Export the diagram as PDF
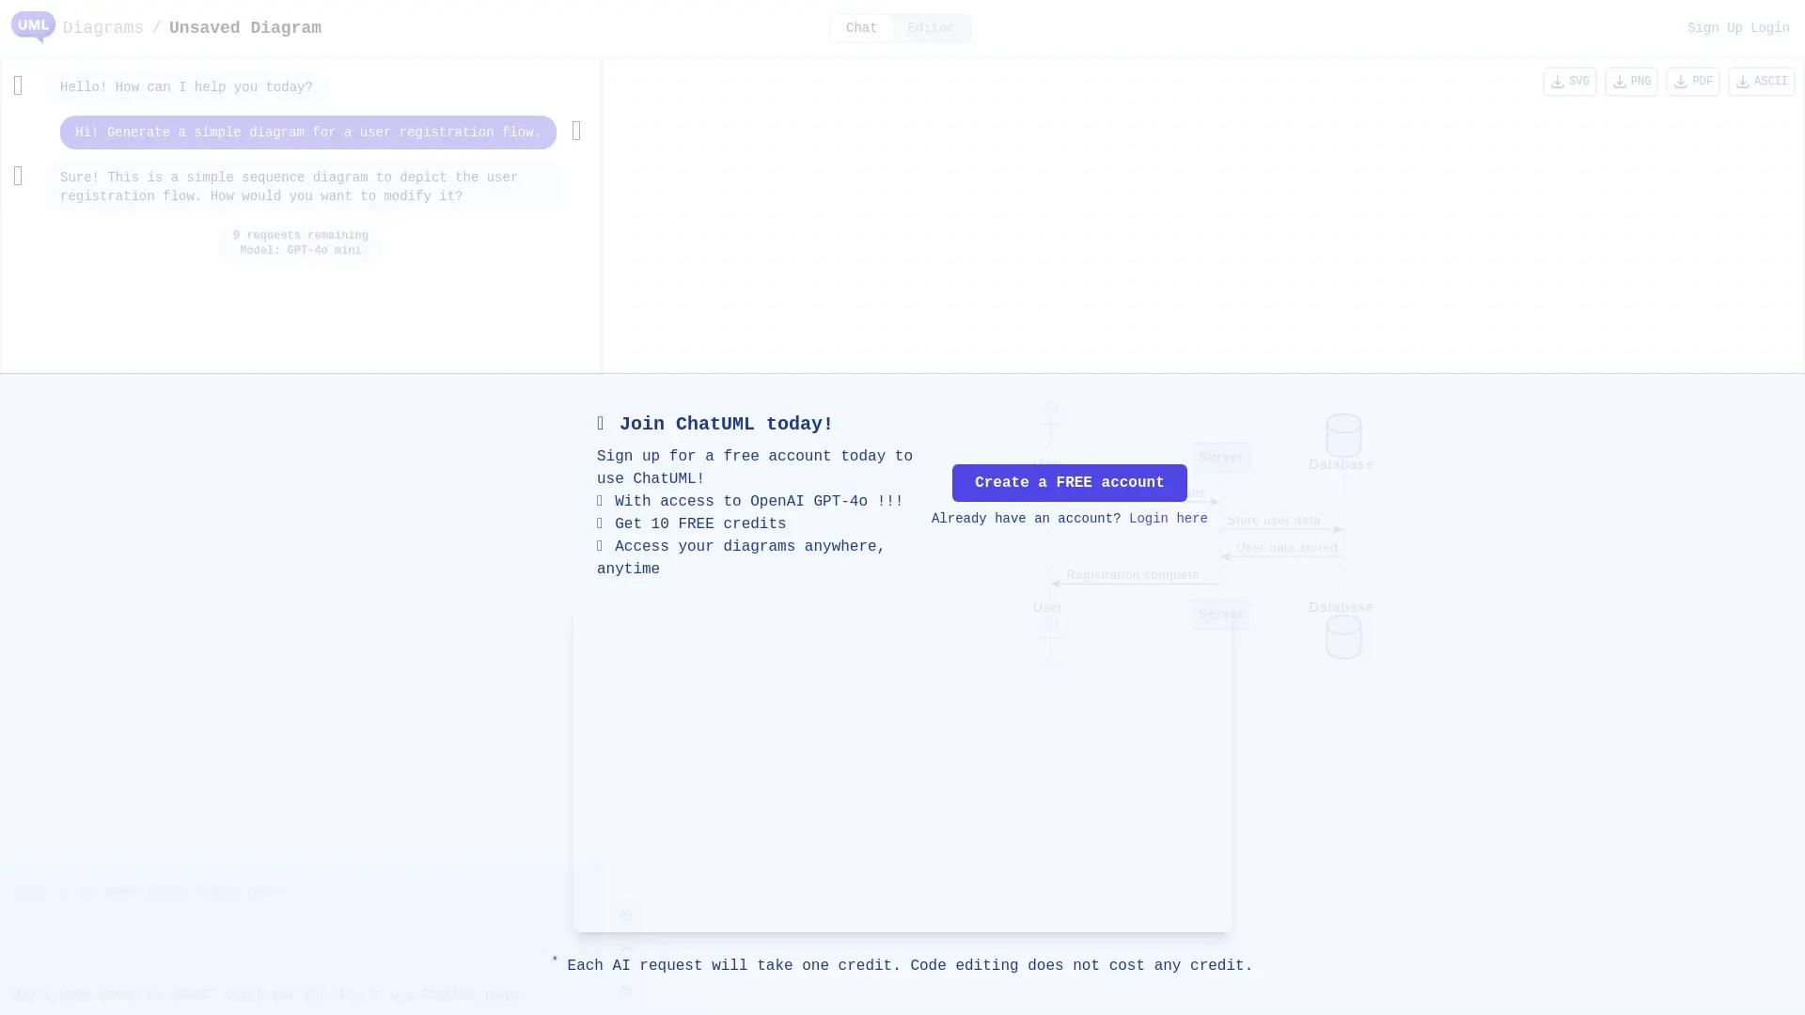The image size is (1805, 1015). click(1691, 82)
